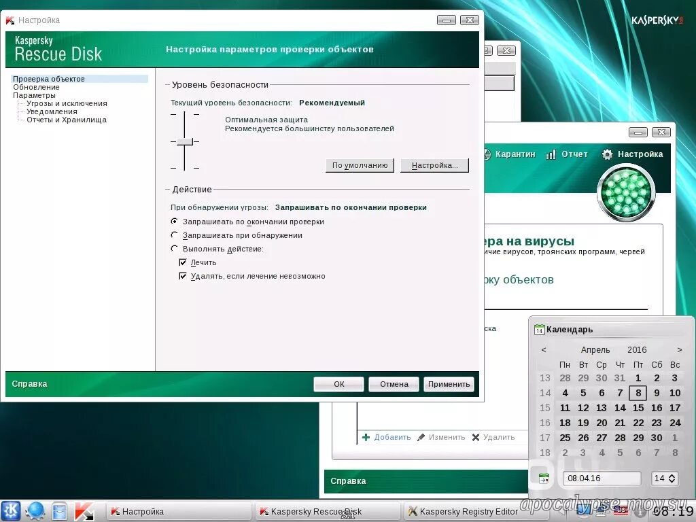Toggle Удалять, если лечение невозможно checkbox
This screenshot has width=696, height=522.
click(x=182, y=276)
